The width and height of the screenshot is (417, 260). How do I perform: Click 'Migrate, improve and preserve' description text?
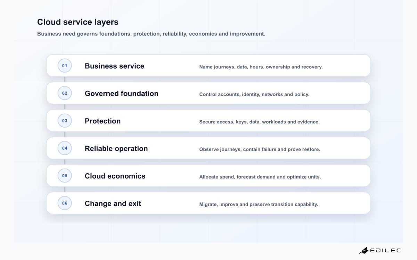coord(259,204)
